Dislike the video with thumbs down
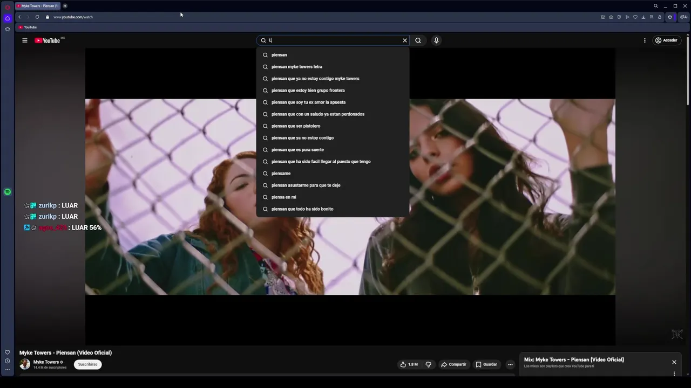The width and height of the screenshot is (691, 388). coord(429,364)
